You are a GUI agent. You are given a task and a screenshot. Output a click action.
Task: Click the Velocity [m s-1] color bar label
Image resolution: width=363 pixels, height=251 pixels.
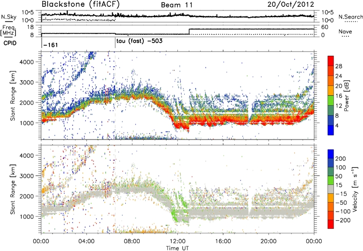point(354,189)
